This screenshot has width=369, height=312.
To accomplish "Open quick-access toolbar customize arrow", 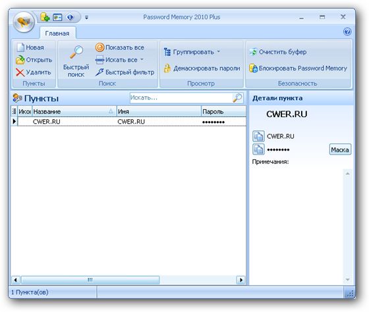I will pyautogui.click(x=86, y=17).
